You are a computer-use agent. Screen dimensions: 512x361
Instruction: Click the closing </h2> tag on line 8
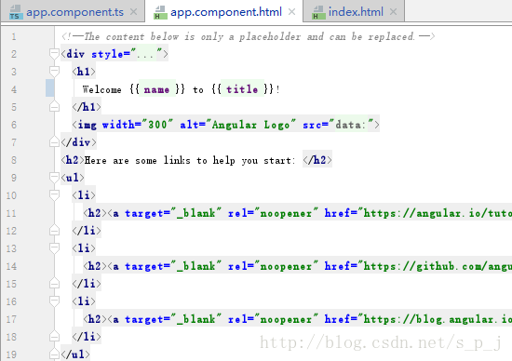[317, 160]
